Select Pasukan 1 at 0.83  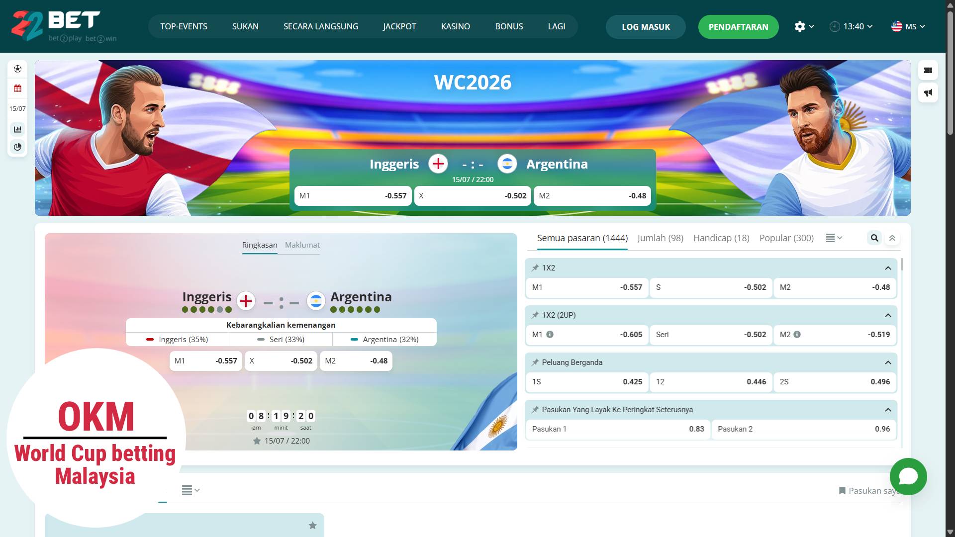click(x=618, y=429)
